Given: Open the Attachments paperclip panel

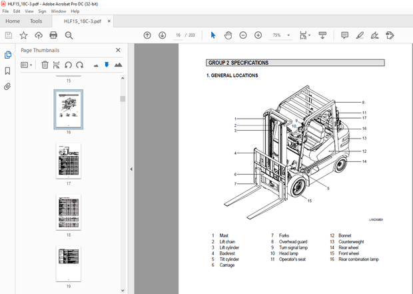Looking at the screenshot, I should click(7, 87).
